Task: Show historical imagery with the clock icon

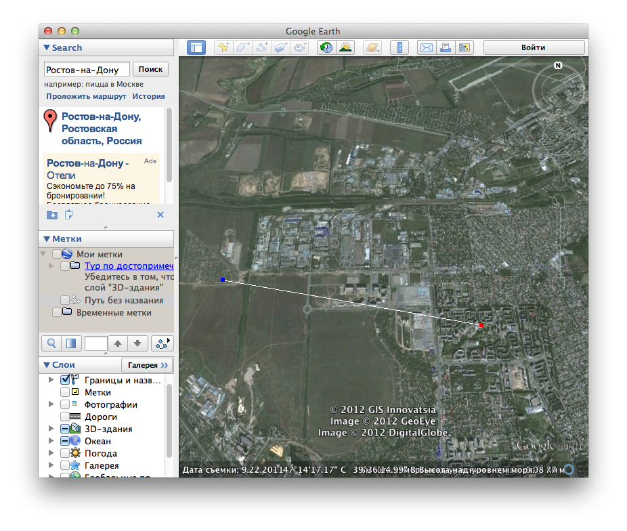Action: 326,47
